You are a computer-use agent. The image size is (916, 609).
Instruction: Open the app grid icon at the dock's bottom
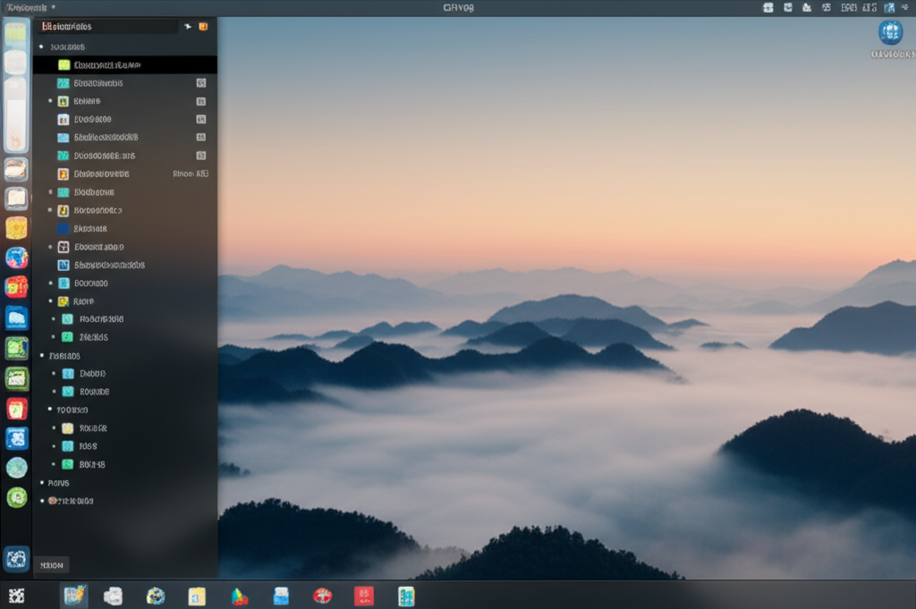coord(16,559)
